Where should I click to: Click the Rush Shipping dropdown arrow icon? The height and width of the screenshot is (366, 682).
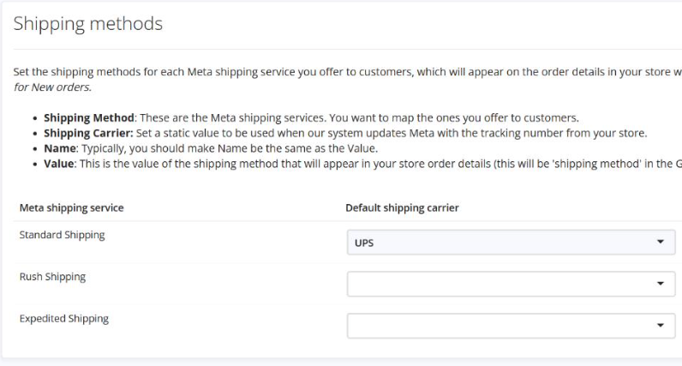click(661, 284)
